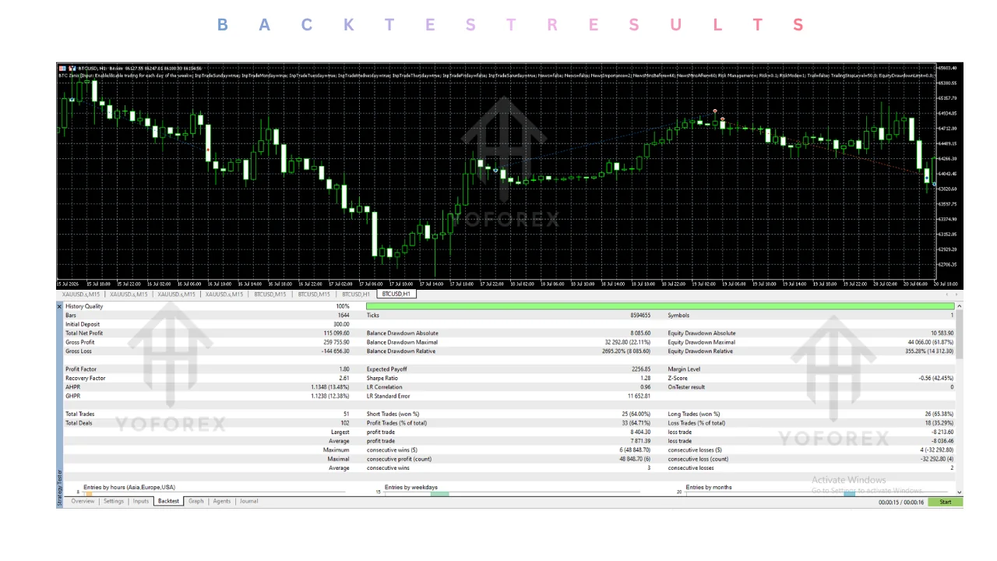Click the Bars value 1644
Screen dimensions: 997x561
[344, 316]
